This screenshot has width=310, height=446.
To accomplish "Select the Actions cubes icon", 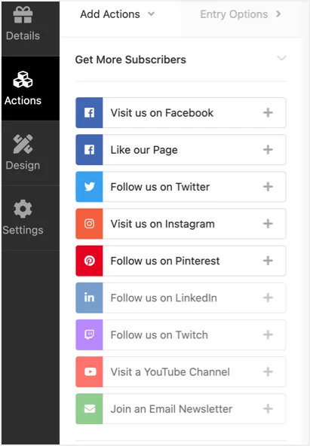I will pos(23,80).
